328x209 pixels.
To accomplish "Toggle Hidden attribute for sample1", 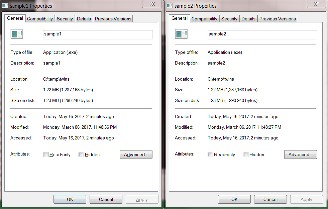I will [x=81, y=154].
